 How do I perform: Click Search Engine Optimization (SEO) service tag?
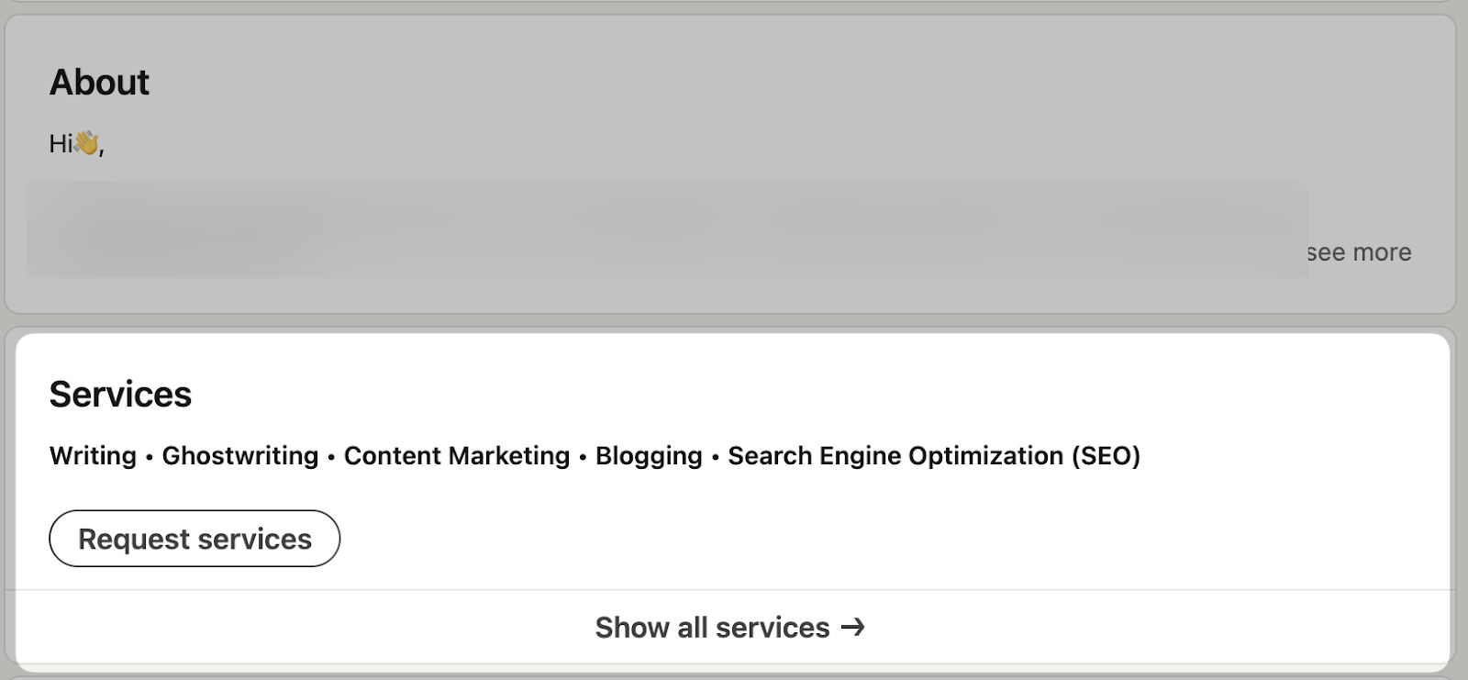933,455
